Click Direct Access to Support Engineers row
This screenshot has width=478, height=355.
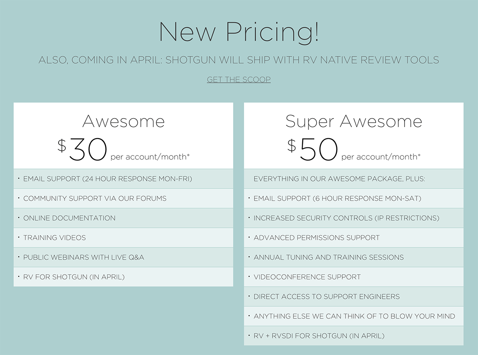coord(354,297)
